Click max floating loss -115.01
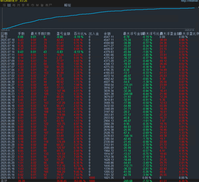The image size is (199, 182). tap(128, 85)
